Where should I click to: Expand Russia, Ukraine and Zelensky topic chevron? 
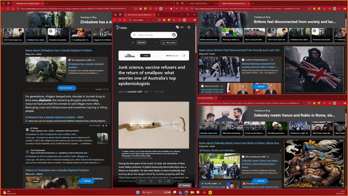235,150
